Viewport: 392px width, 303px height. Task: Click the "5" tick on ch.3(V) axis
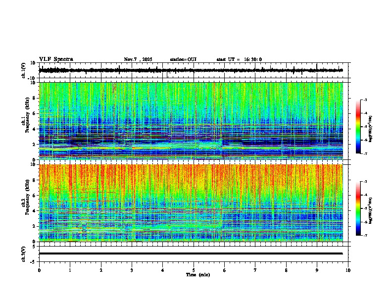click(x=34, y=247)
